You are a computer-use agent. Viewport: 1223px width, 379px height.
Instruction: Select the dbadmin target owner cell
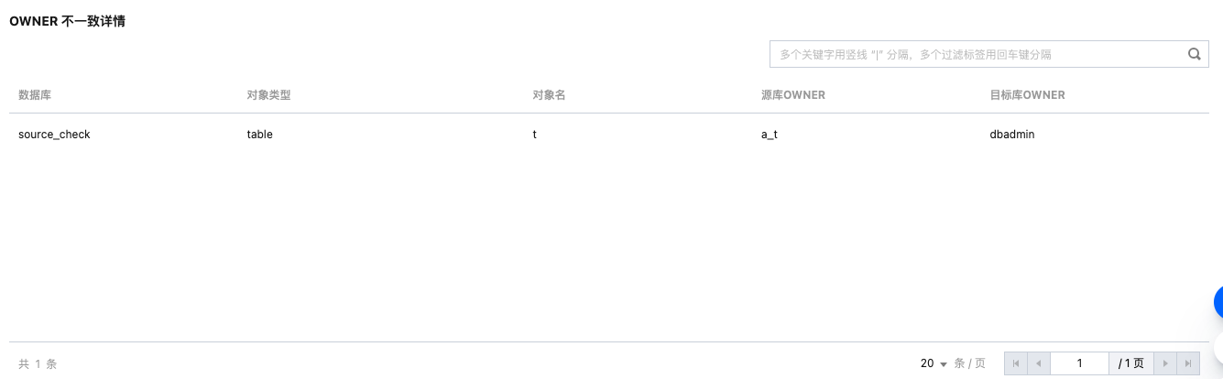click(x=1012, y=134)
